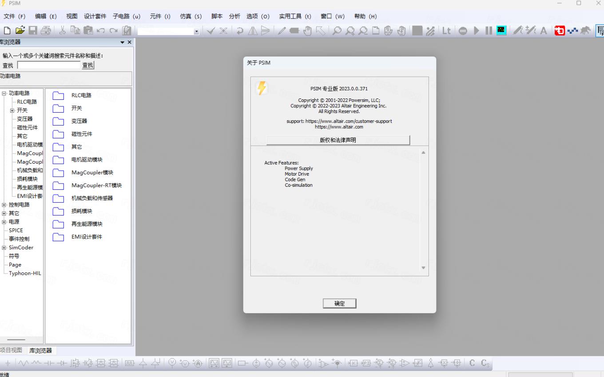
Task: Click the 版权和法律声明 button
Action: tap(338, 140)
